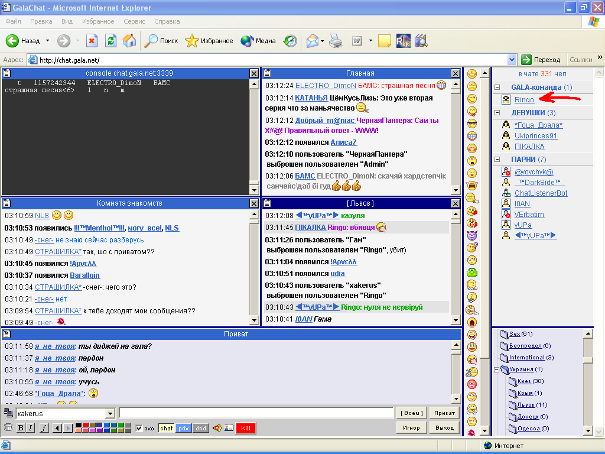The image size is (605, 454).
Task: Close the console chat.gala.net panel
Action: (254, 73)
